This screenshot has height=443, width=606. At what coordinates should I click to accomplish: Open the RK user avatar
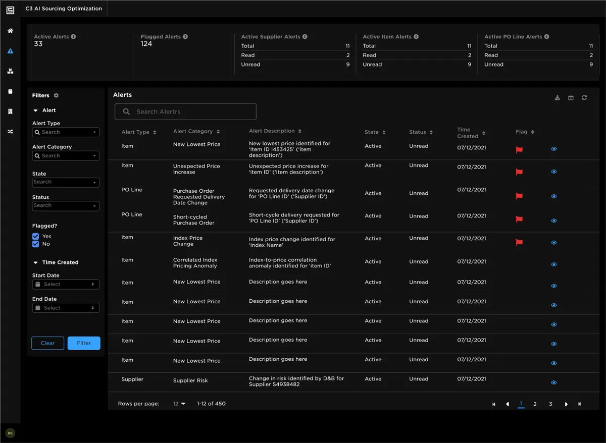coord(10,433)
